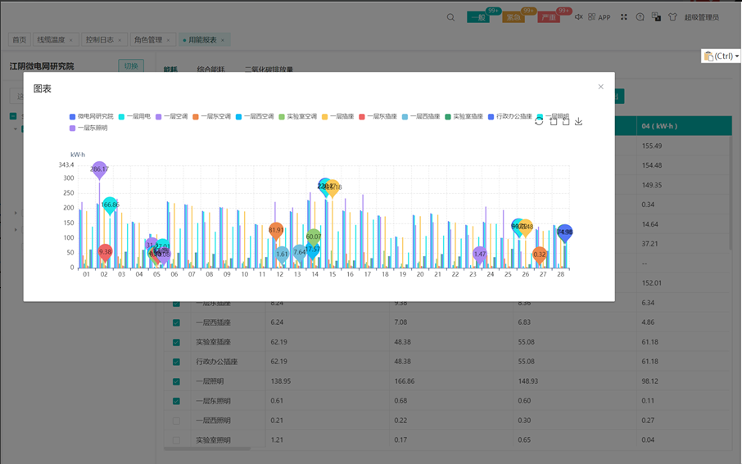
Task: Check the 实验室照明 row checkbox
Action: point(176,440)
